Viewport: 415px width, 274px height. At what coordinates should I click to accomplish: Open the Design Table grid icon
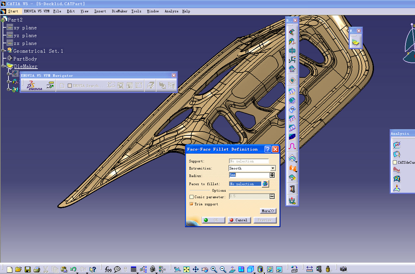tap(134, 269)
